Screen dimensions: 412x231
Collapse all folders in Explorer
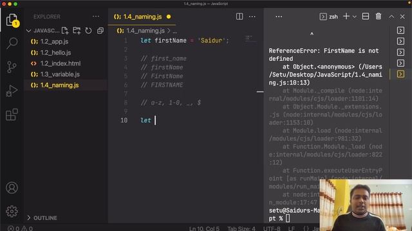(x=100, y=31)
